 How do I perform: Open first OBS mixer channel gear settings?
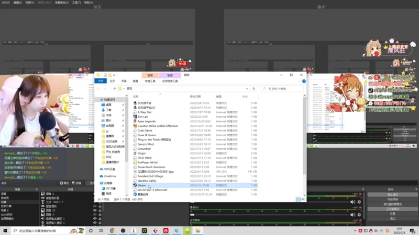pyautogui.click(x=359, y=202)
